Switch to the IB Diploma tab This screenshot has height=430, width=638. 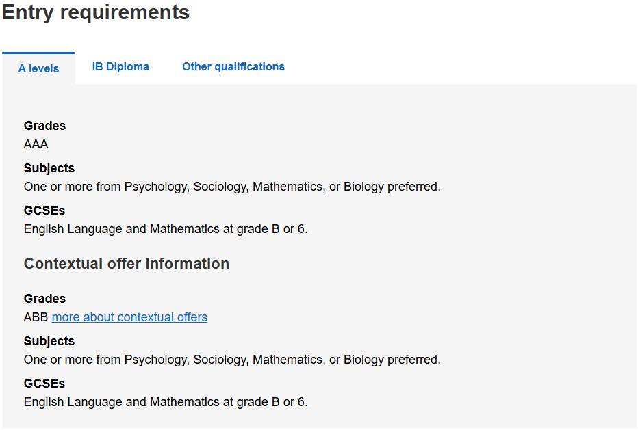[120, 67]
